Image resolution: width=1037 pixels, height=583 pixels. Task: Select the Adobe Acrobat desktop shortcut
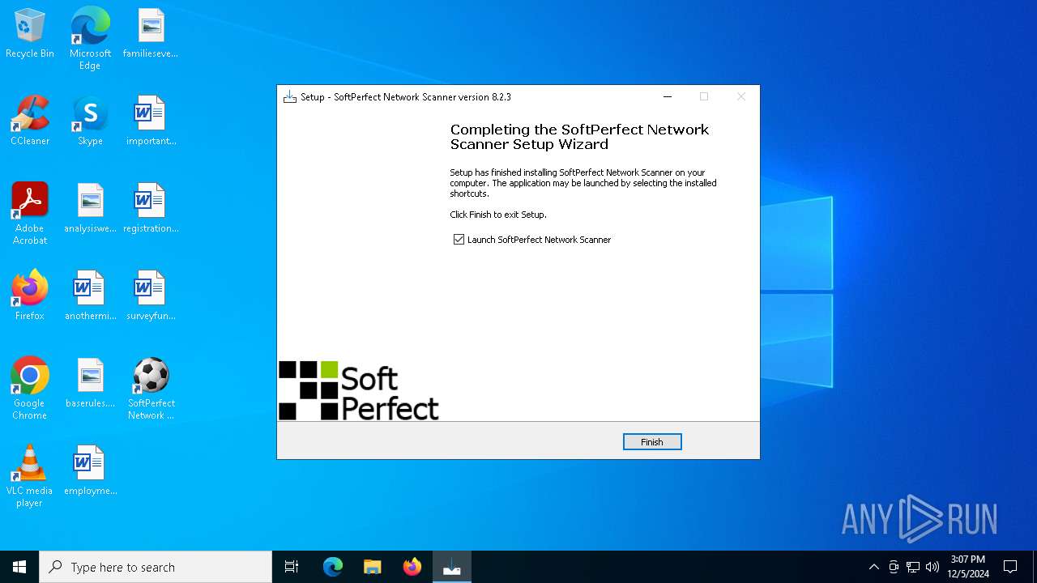(x=30, y=214)
